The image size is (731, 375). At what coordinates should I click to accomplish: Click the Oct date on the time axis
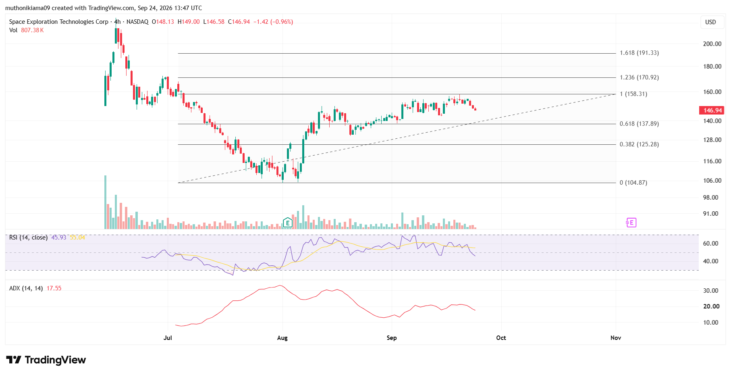pyautogui.click(x=501, y=338)
